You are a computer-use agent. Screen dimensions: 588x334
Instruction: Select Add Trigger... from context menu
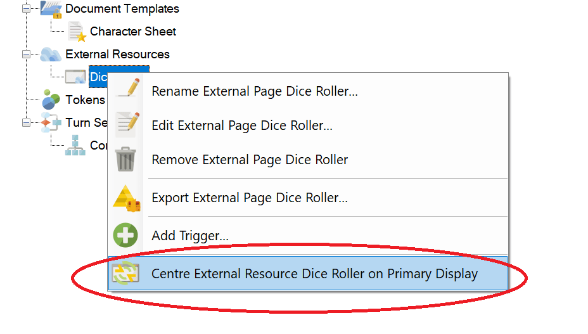[190, 236]
